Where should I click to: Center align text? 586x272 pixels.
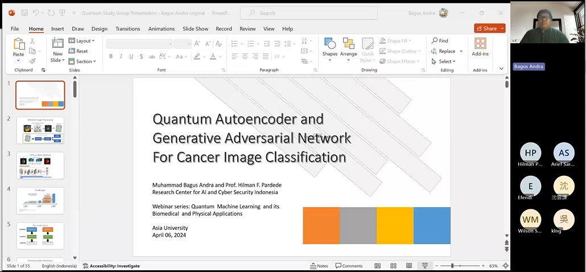(245, 56)
